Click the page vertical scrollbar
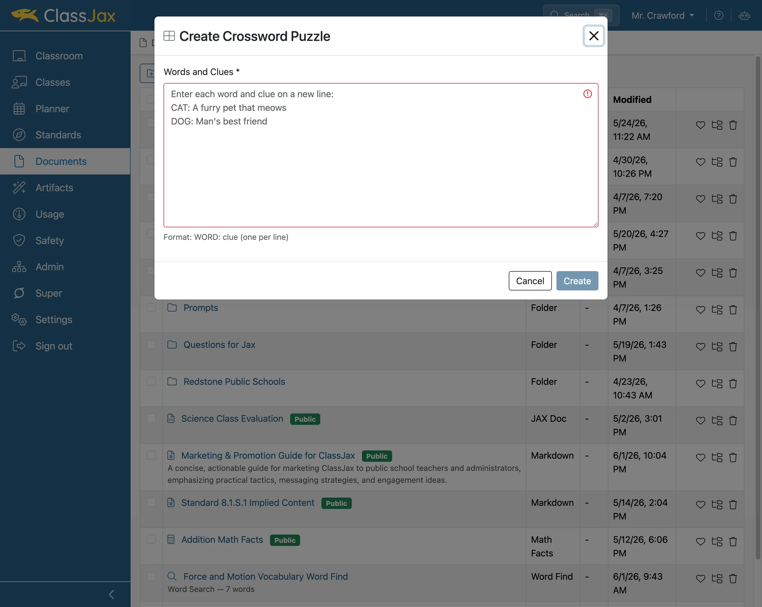The height and width of the screenshot is (607, 762). point(757,308)
